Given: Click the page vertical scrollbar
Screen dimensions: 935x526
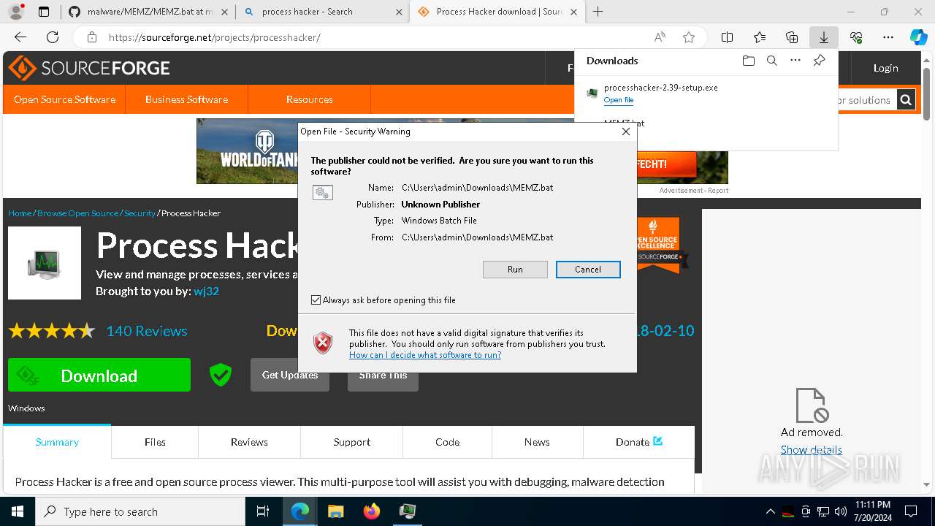Looking at the screenshot, I should pyautogui.click(x=927, y=95).
